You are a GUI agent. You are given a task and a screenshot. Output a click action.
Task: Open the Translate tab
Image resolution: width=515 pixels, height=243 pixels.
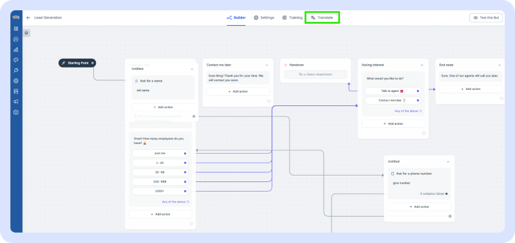tap(322, 18)
